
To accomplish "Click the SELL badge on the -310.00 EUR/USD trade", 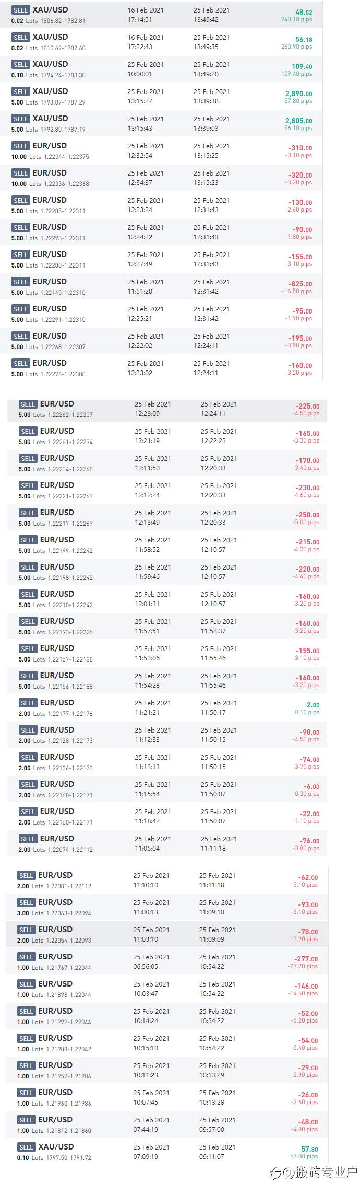I will click(x=21, y=146).
